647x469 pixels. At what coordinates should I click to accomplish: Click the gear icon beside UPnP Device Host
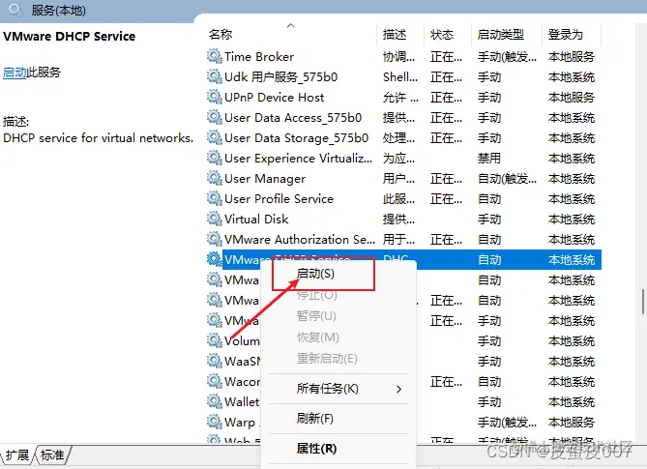point(214,97)
